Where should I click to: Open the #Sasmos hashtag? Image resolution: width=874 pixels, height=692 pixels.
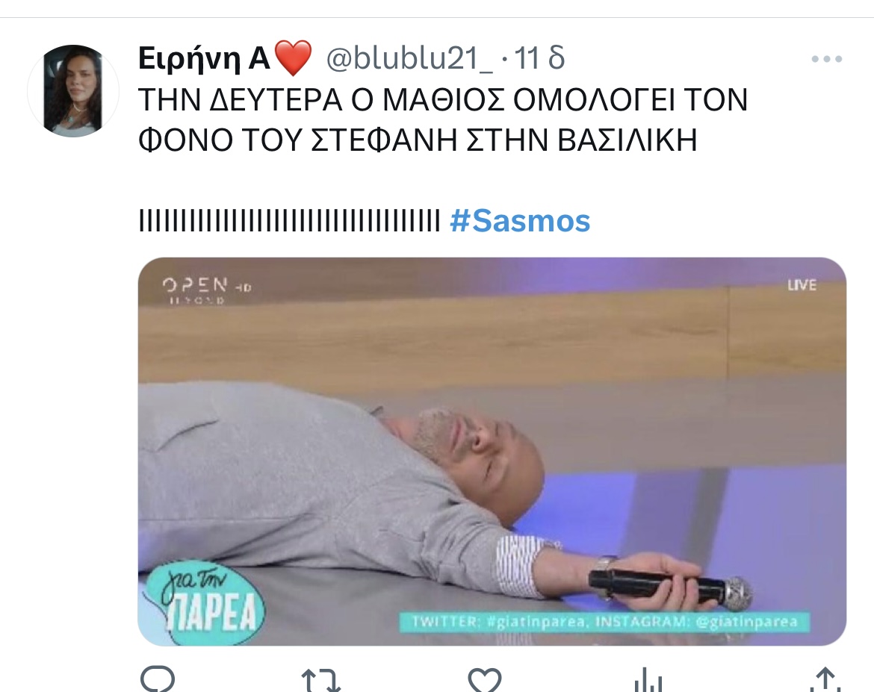[x=519, y=221]
